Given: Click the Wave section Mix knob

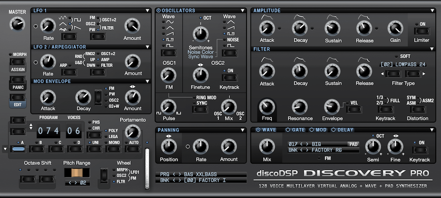Looking at the screenshot, I should pos(267,147).
